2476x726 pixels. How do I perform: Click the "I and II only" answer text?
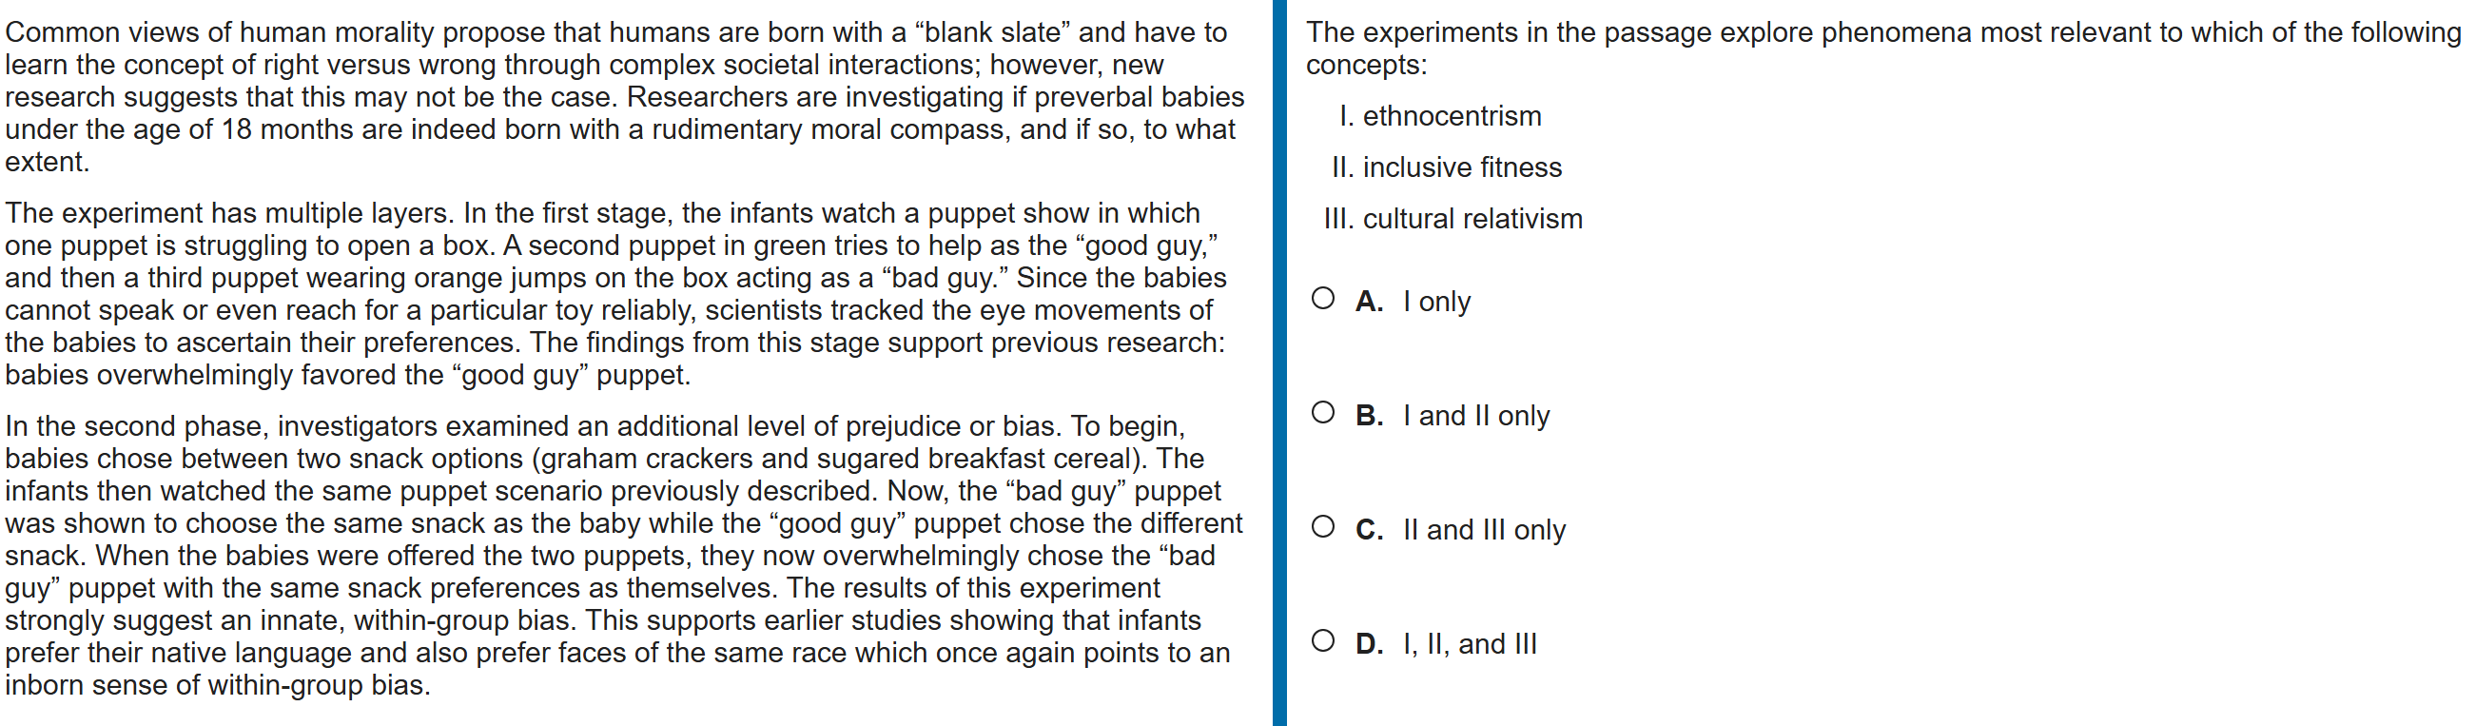pyautogui.click(x=1475, y=417)
